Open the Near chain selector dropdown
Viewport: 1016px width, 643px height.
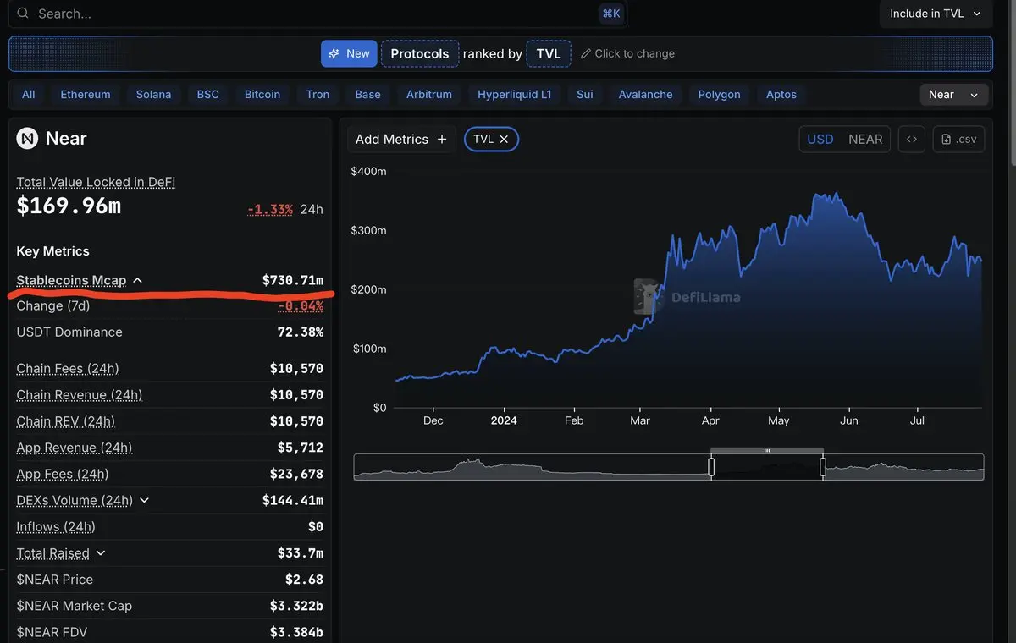pos(953,94)
